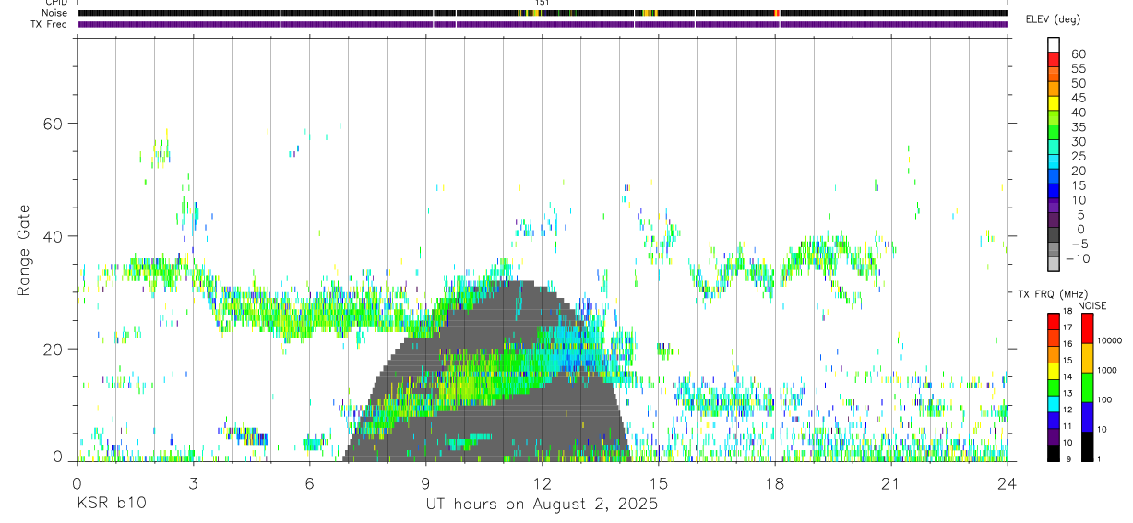This screenshot has height=523, width=1133.
Task: Click the purple TX Freq strip above the plot
Action: [542, 24]
